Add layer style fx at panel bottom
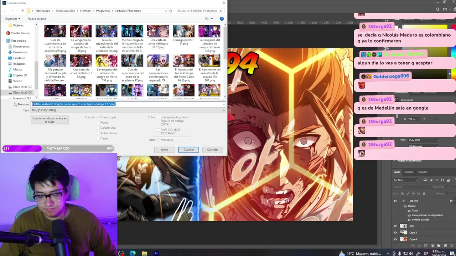This screenshot has height=256, width=456. point(420,246)
